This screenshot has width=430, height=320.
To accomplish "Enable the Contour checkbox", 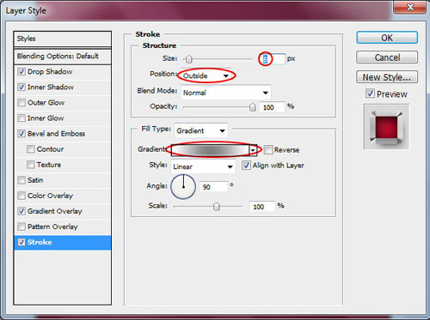I will tap(31, 149).
